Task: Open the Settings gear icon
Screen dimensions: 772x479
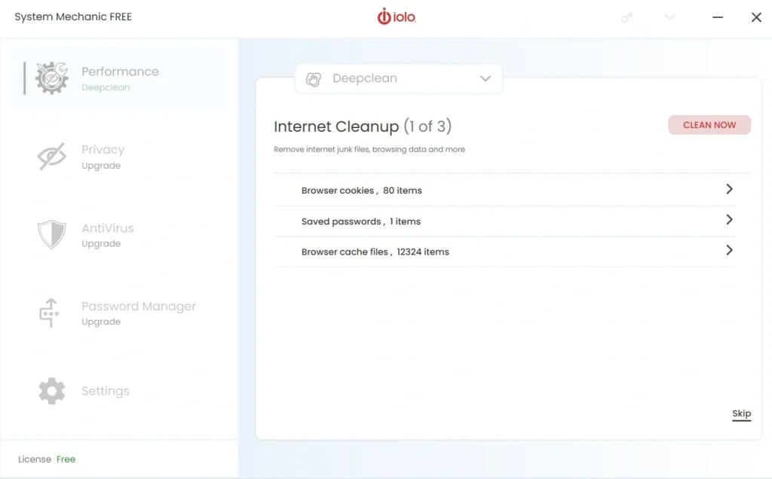Action: pos(52,391)
